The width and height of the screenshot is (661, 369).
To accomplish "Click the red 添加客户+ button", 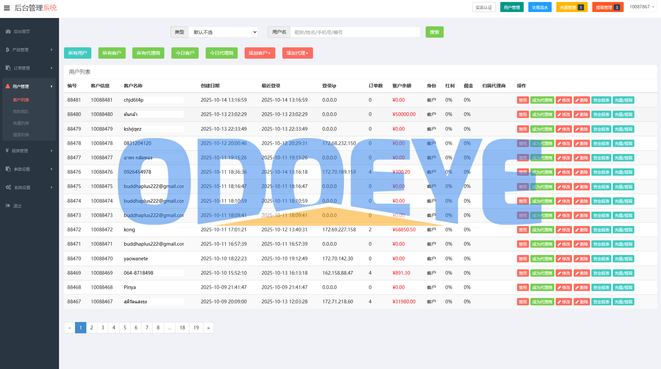I will [x=260, y=53].
